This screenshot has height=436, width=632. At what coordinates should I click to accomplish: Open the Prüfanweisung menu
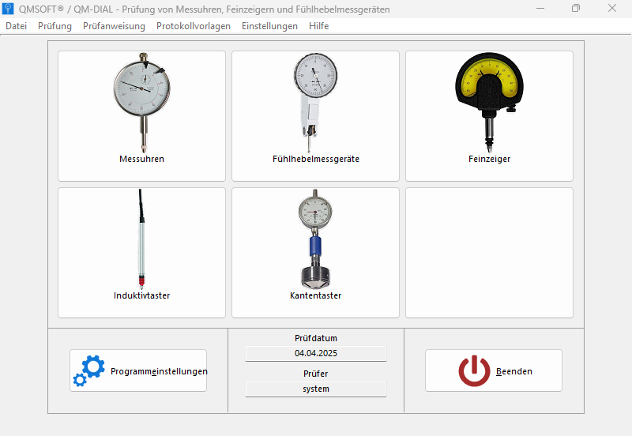pyautogui.click(x=114, y=26)
